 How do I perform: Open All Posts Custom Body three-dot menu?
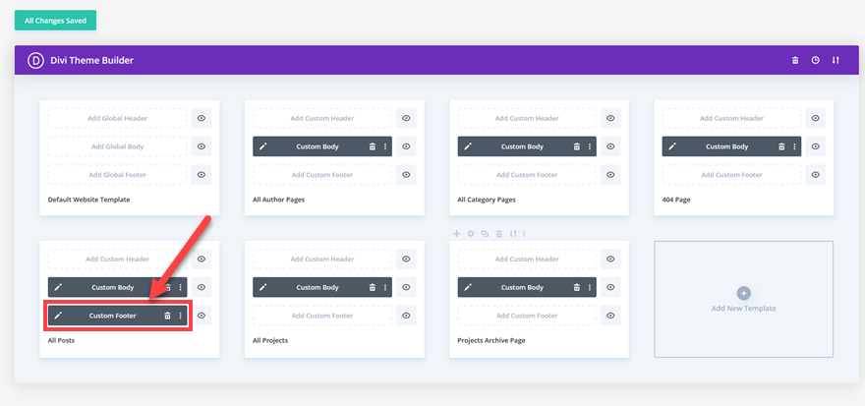pyautogui.click(x=180, y=287)
